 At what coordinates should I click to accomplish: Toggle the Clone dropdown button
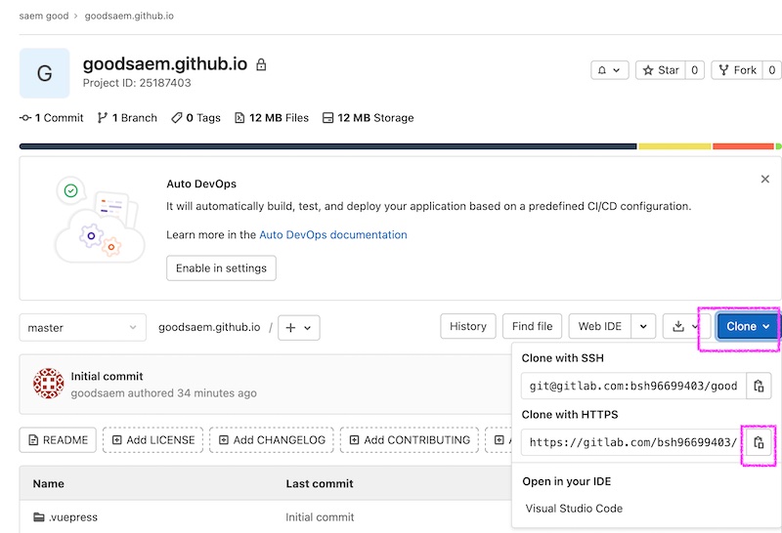pos(747,327)
